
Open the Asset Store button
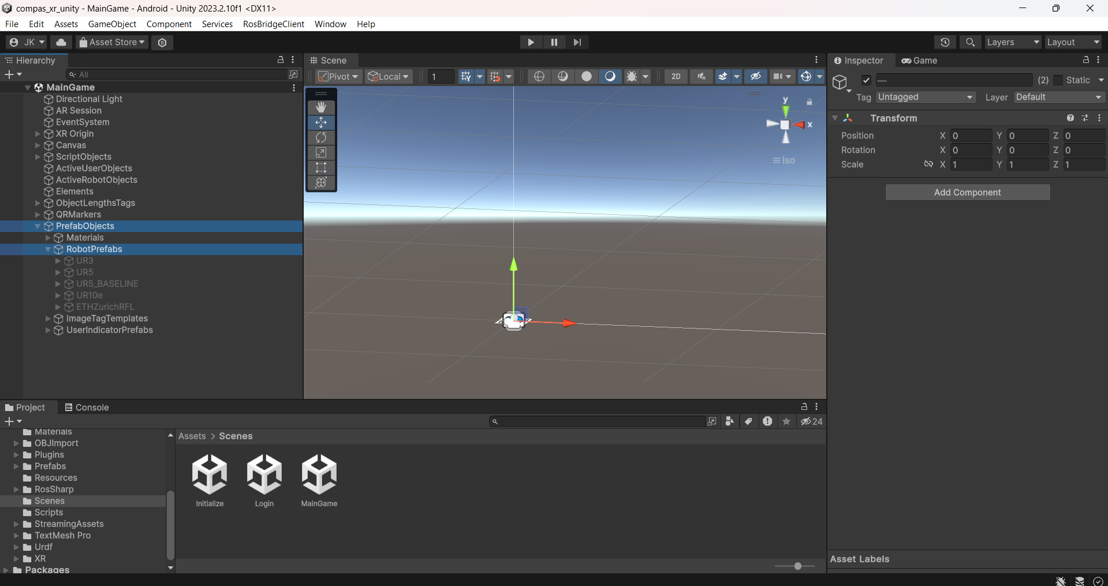[x=112, y=42]
